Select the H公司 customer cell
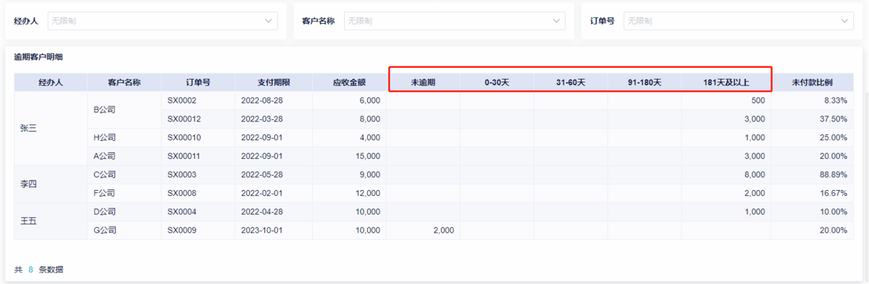The image size is (869, 284). tap(124, 137)
